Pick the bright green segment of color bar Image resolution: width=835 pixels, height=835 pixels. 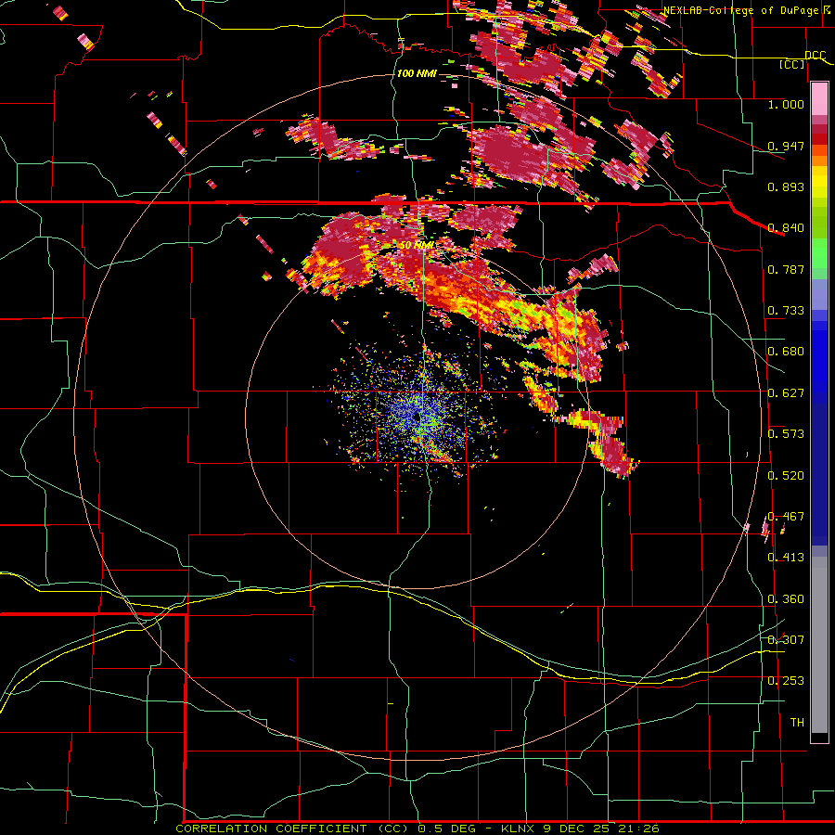coord(819,253)
